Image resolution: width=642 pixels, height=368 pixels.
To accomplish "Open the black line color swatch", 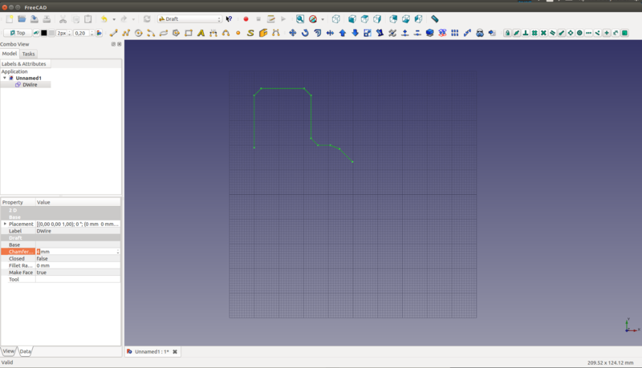I will tap(43, 33).
